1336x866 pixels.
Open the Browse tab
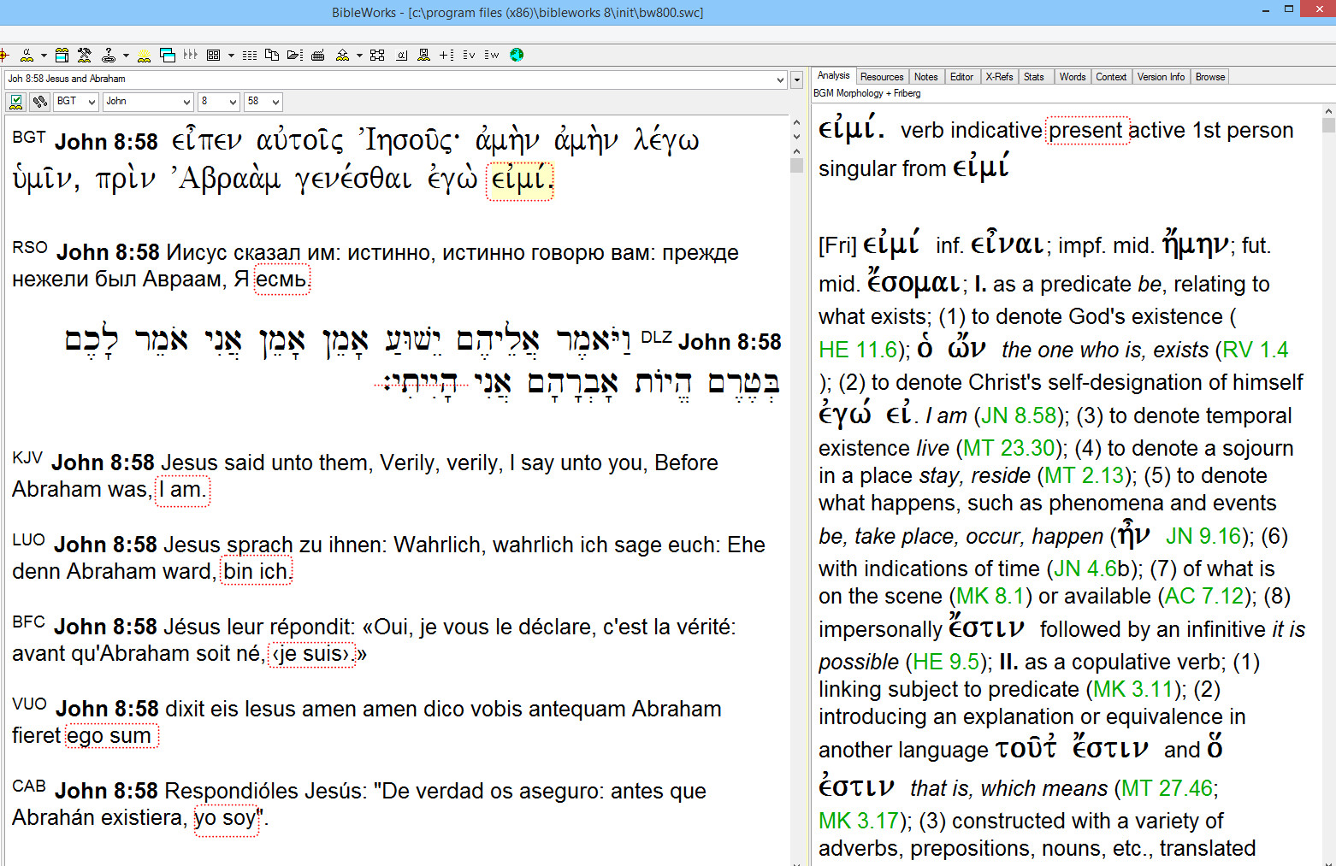click(x=1210, y=77)
